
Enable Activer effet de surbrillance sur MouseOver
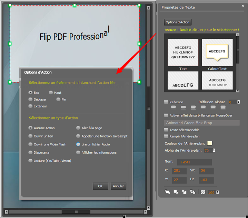click(x=166, y=115)
